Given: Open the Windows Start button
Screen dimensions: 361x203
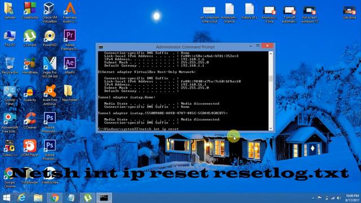Looking at the screenshot, I should click(x=7, y=198).
